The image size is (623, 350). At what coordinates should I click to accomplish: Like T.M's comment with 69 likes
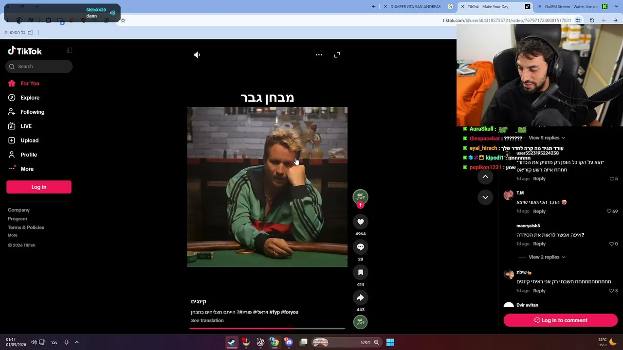click(609, 211)
